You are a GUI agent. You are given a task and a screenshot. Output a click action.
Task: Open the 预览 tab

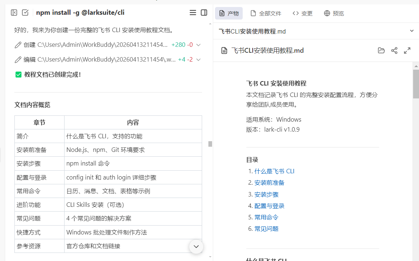pos(334,13)
